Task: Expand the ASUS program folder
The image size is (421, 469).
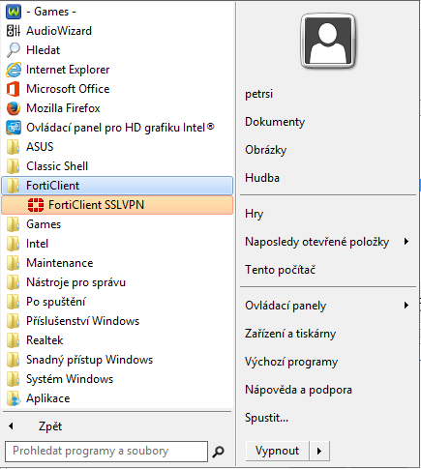Action: [x=117, y=147]
